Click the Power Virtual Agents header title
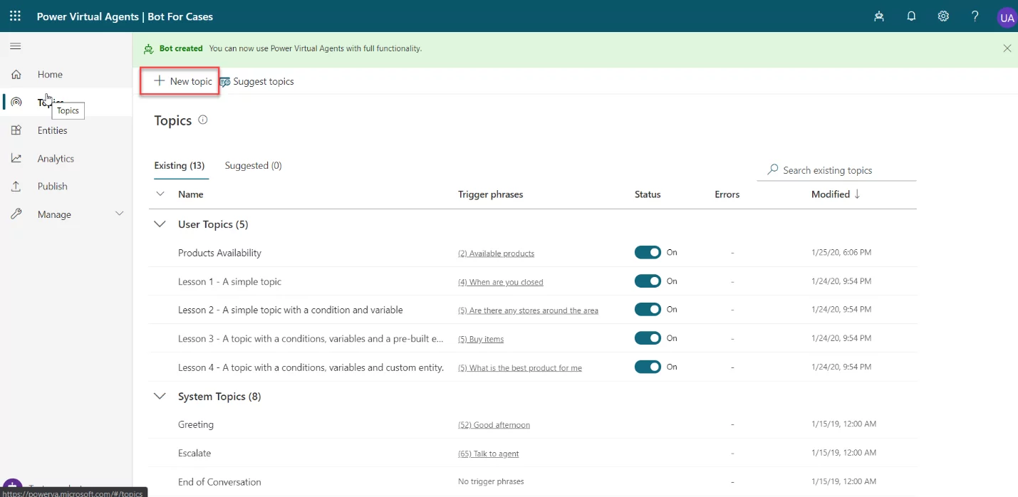This screenshot has height=497, width=1018. 125,16
